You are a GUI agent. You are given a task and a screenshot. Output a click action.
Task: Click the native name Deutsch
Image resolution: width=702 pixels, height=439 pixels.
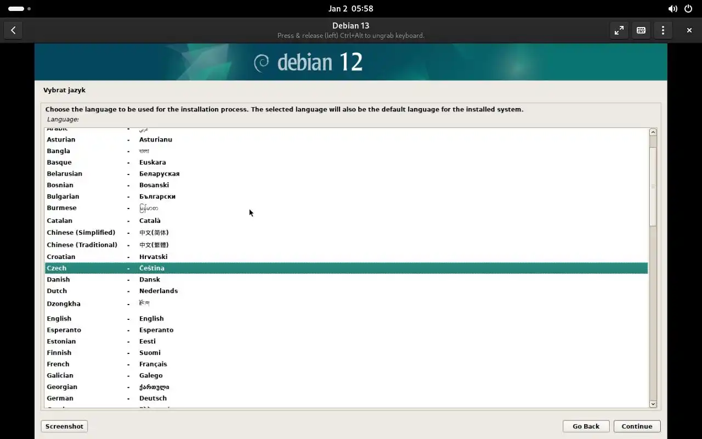click(153, 398)
